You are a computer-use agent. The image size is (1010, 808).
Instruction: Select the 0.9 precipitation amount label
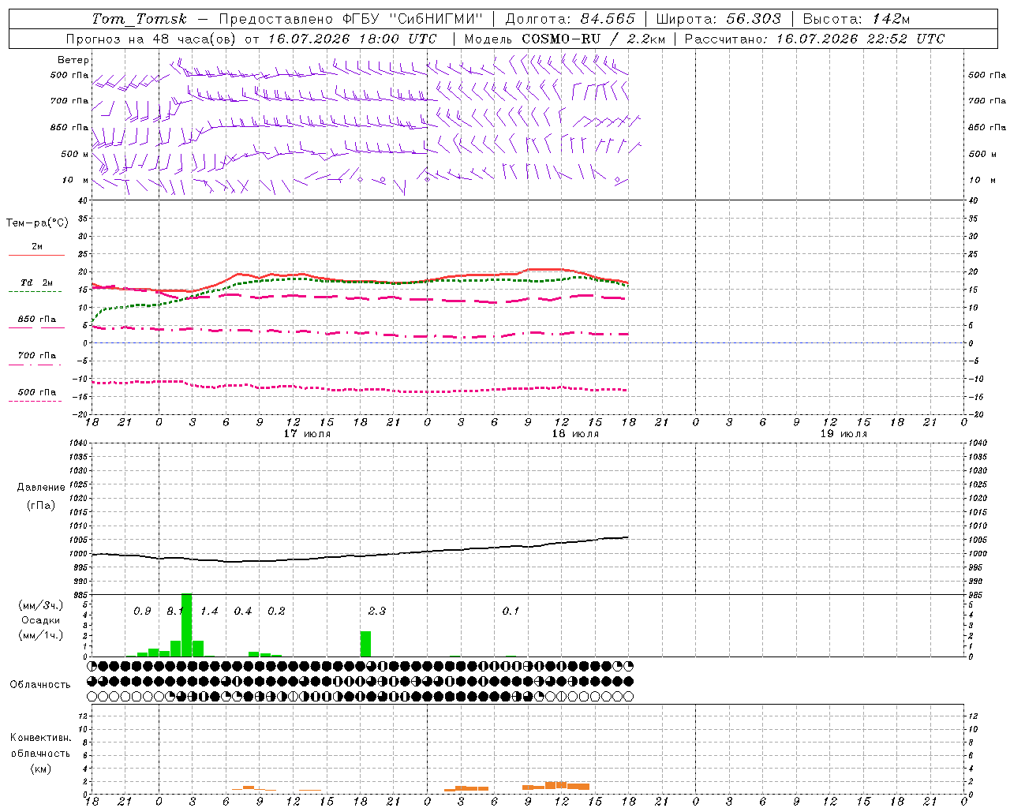pyautogui.click(x=142, y=612)
